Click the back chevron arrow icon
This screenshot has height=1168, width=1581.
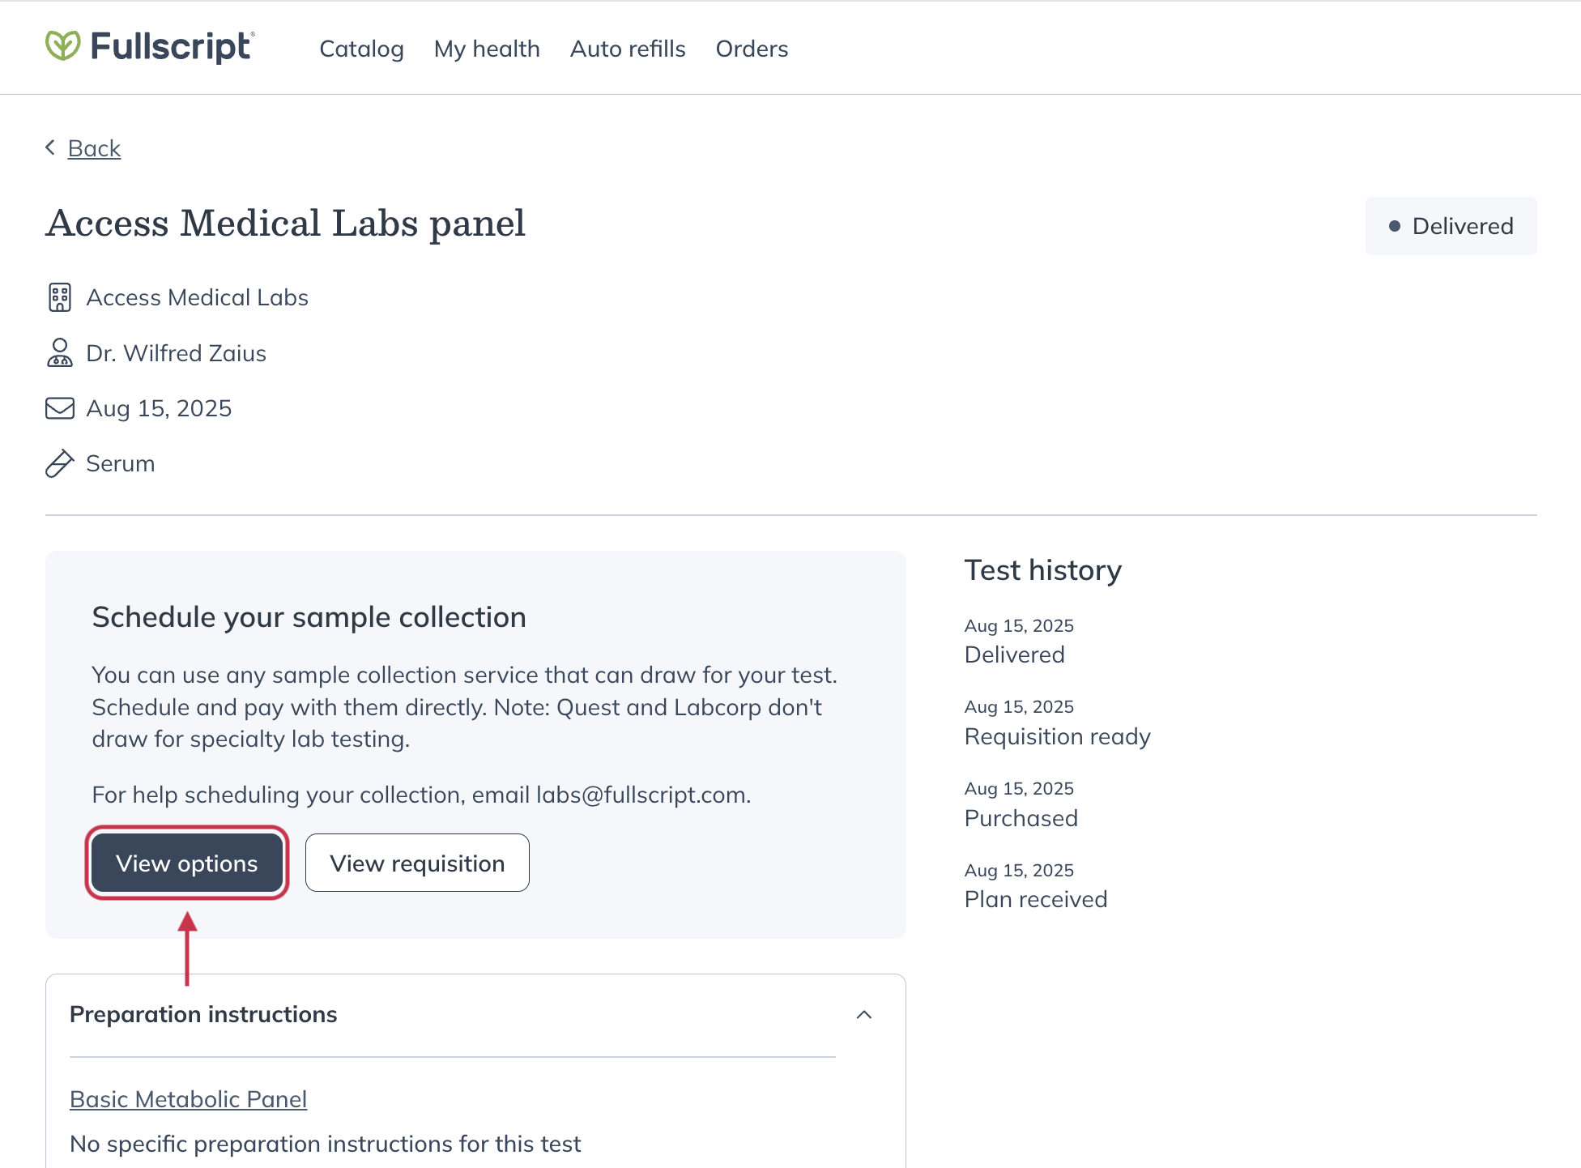coord(50,147)
